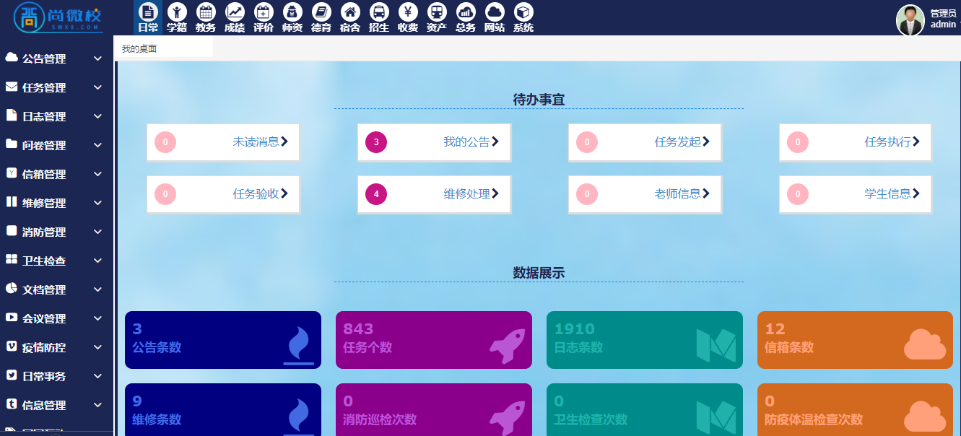This screenshot has width=961, height=436.
Task: Click the 卫生检查 grid icon in sidebar
Action: 12,260
